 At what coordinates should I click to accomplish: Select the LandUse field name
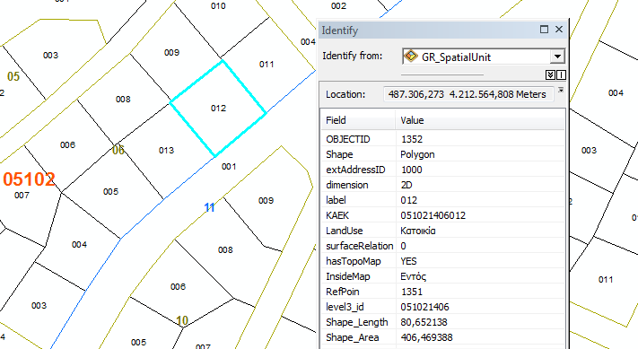click(345, 231)
